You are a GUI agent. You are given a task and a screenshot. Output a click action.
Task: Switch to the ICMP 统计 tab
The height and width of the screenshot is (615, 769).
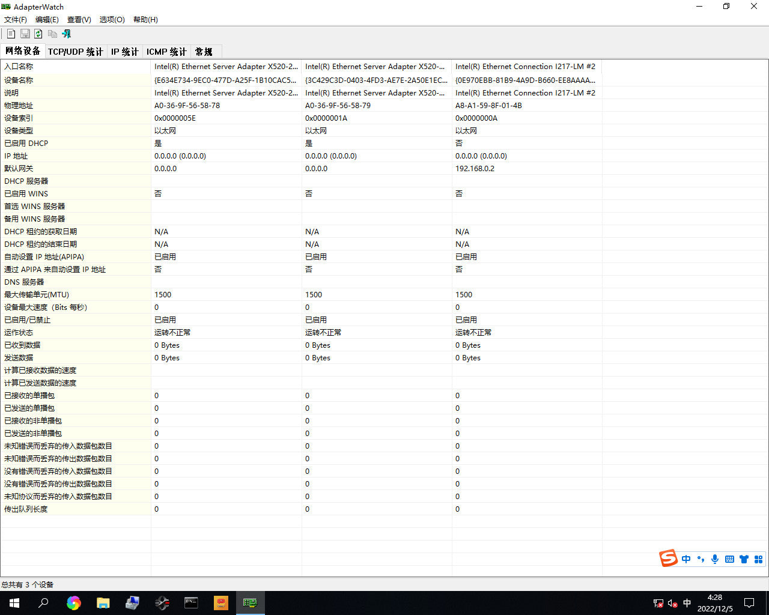coord(166,52)
